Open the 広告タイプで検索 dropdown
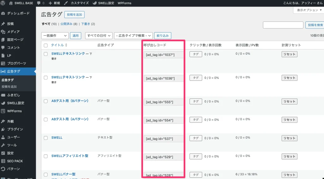 point(133,36)
